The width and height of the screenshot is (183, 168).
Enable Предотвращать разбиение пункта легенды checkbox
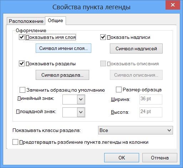(x=15, y=142)
